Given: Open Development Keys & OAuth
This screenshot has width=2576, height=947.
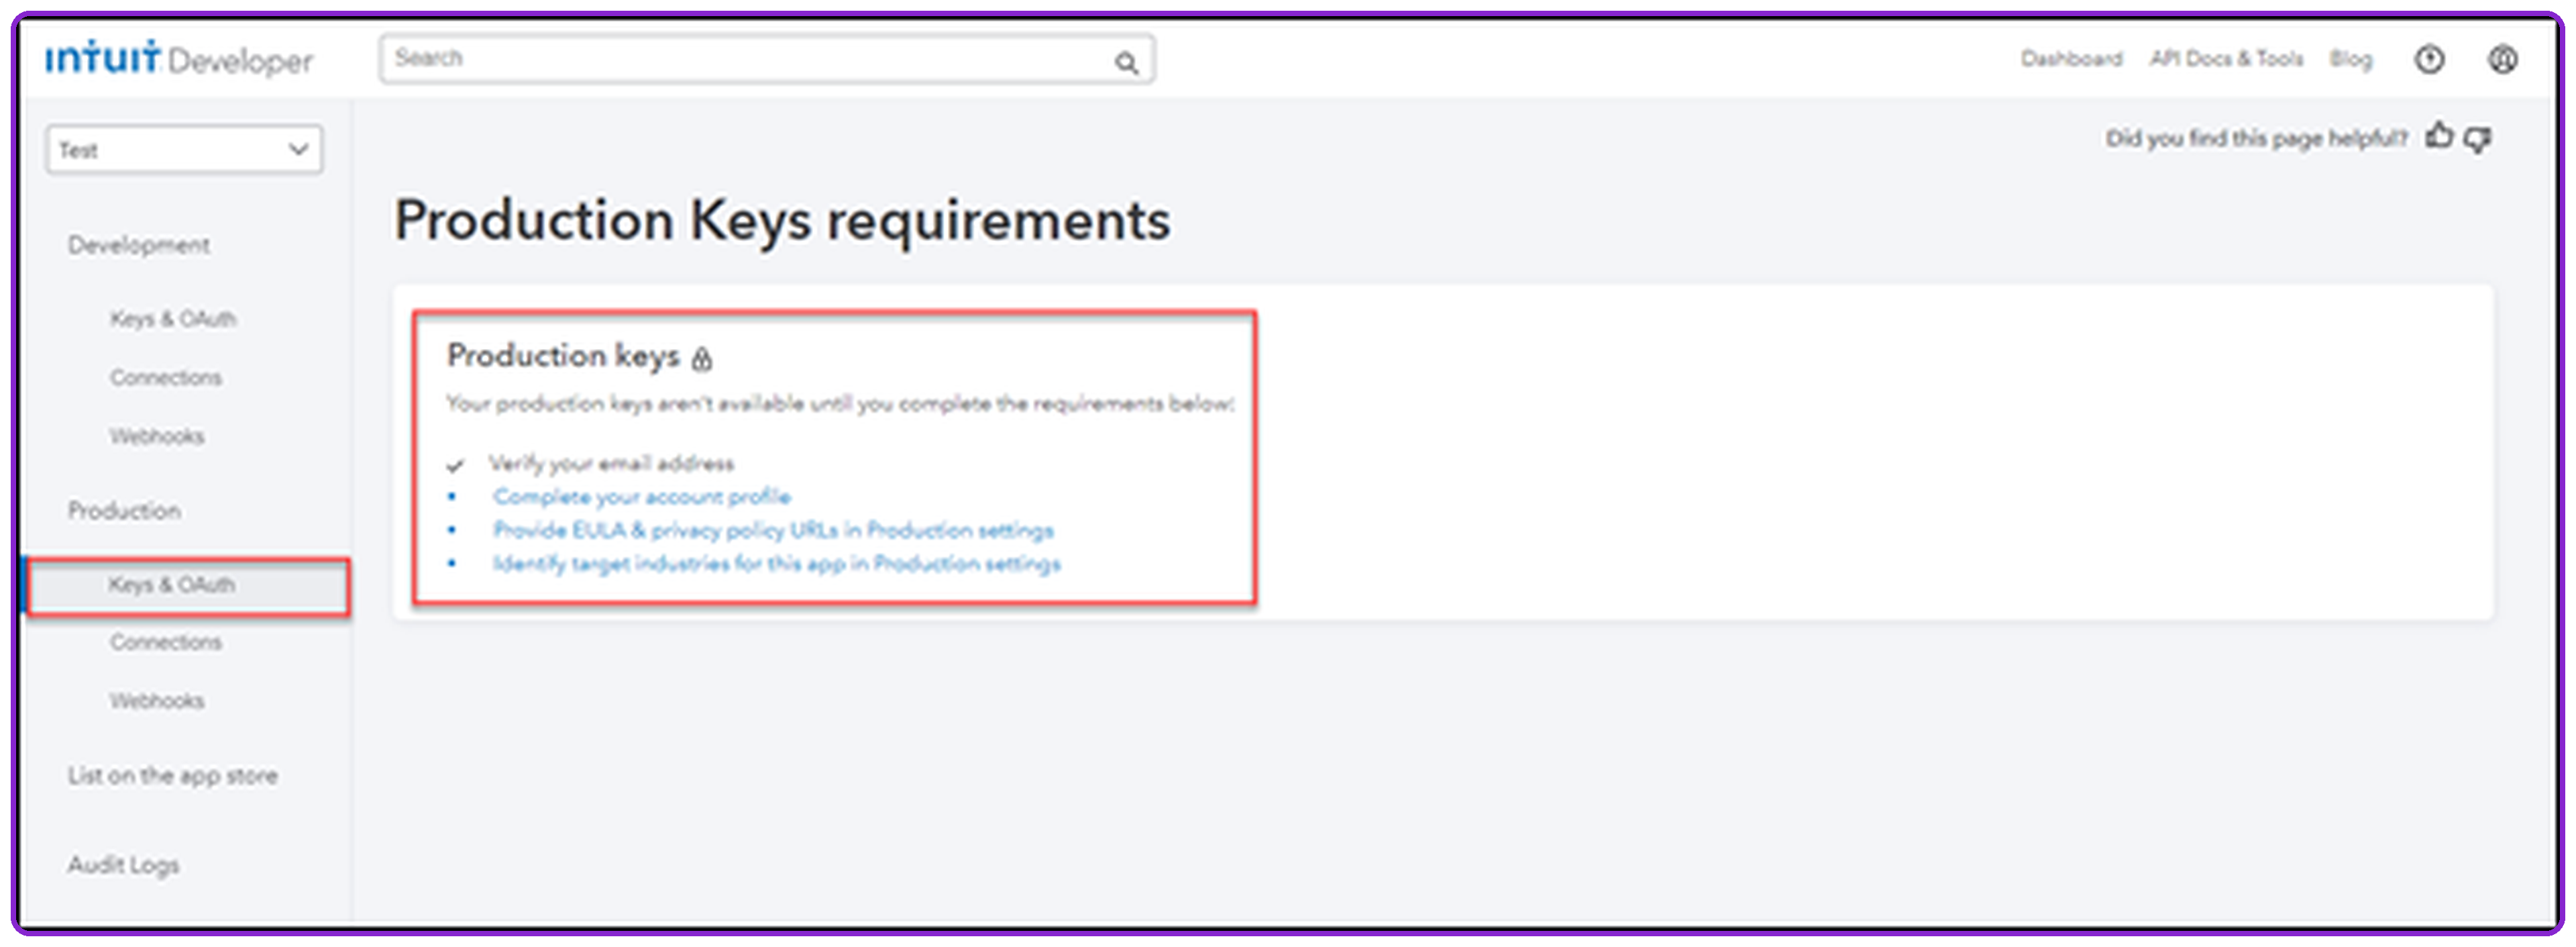Looking at the screenshot, I should (173, 319).
